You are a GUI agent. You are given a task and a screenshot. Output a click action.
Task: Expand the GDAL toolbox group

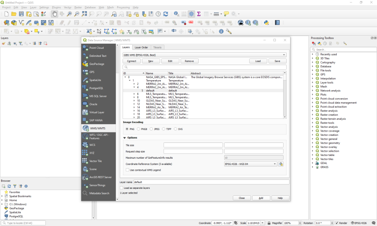point(313,163)
